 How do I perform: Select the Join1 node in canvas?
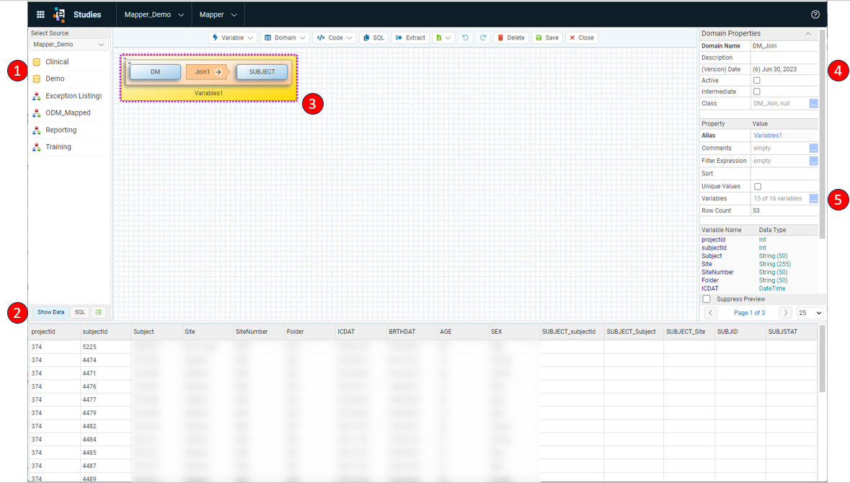[208, 72]
